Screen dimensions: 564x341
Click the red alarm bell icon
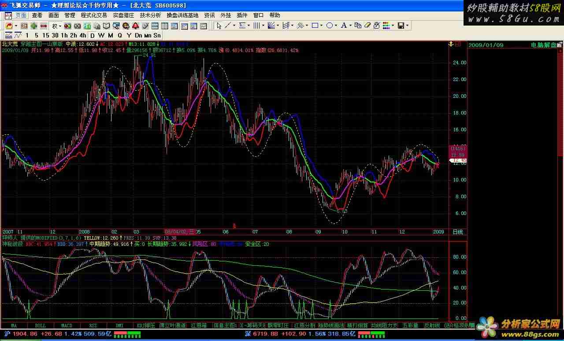[x=136, y=26]
